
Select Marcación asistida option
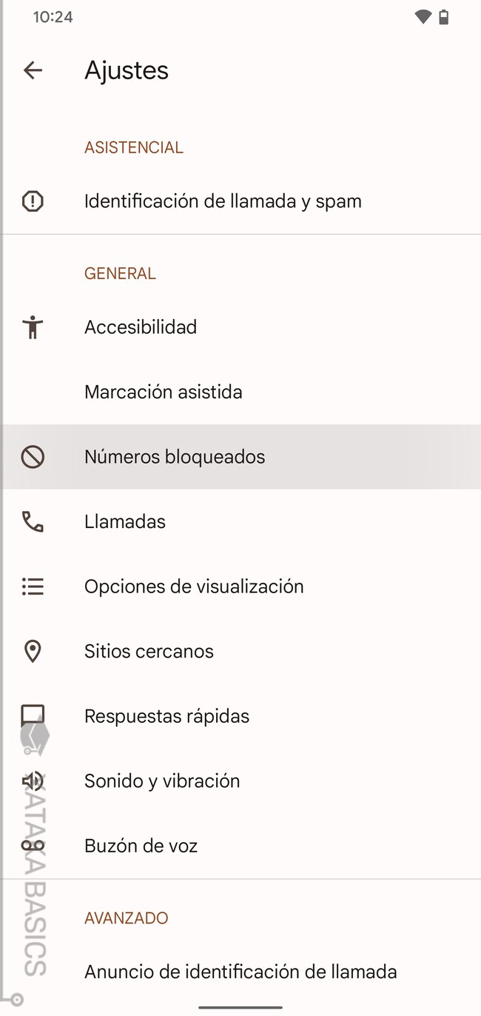[164, 392]
